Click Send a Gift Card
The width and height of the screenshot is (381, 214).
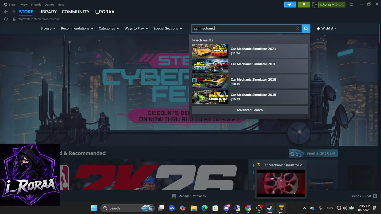(x=313, y=153)
